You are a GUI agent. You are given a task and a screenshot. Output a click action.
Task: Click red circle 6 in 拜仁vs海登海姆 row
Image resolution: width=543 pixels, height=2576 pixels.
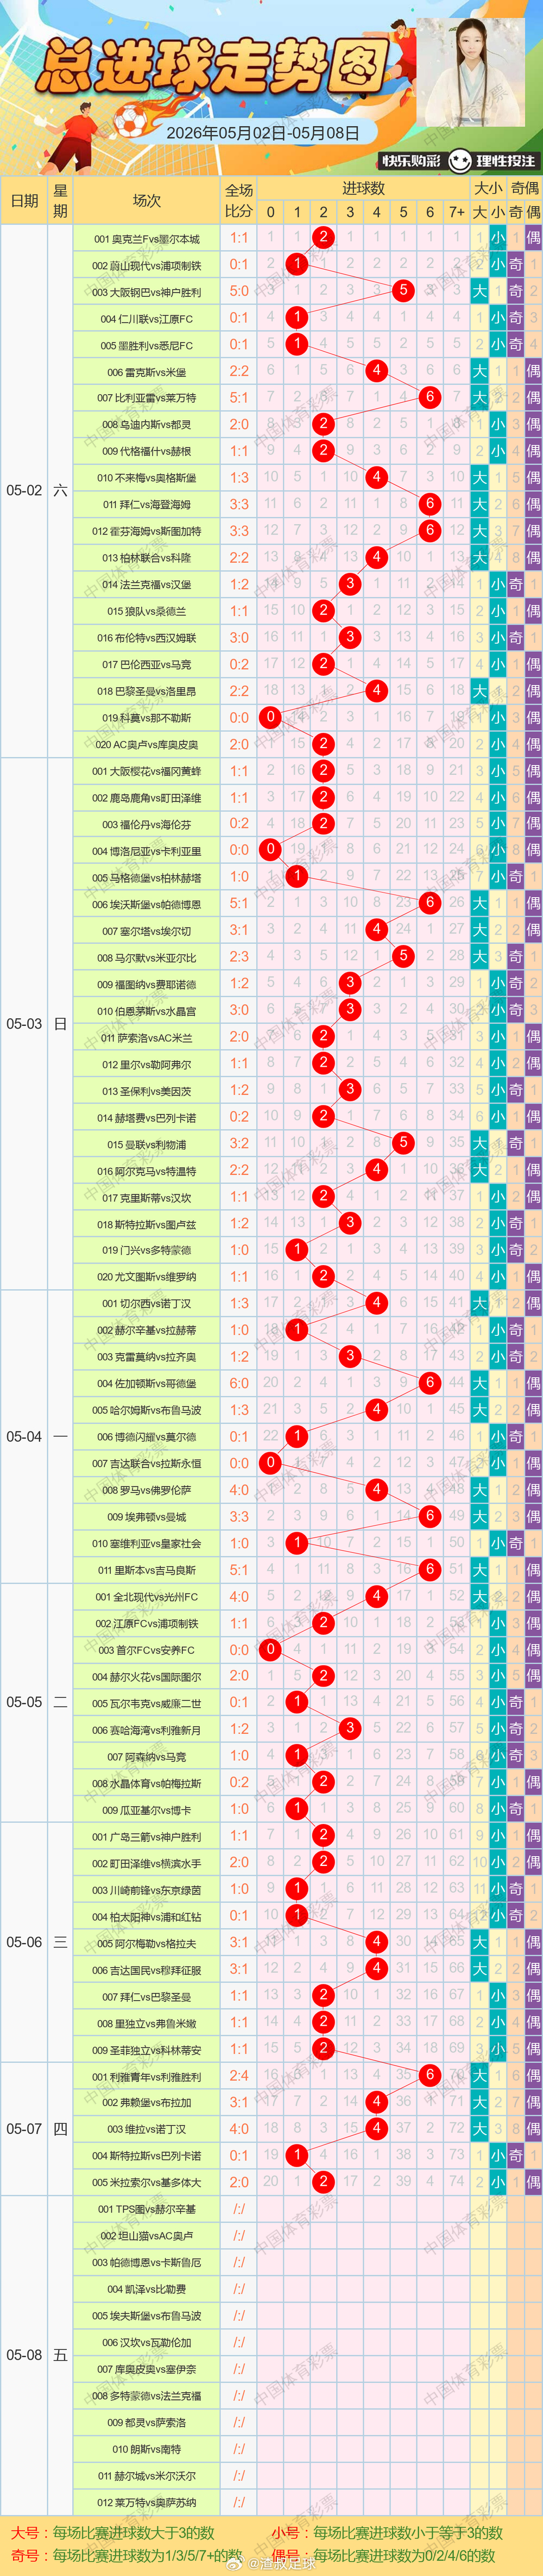pos(430,504)
